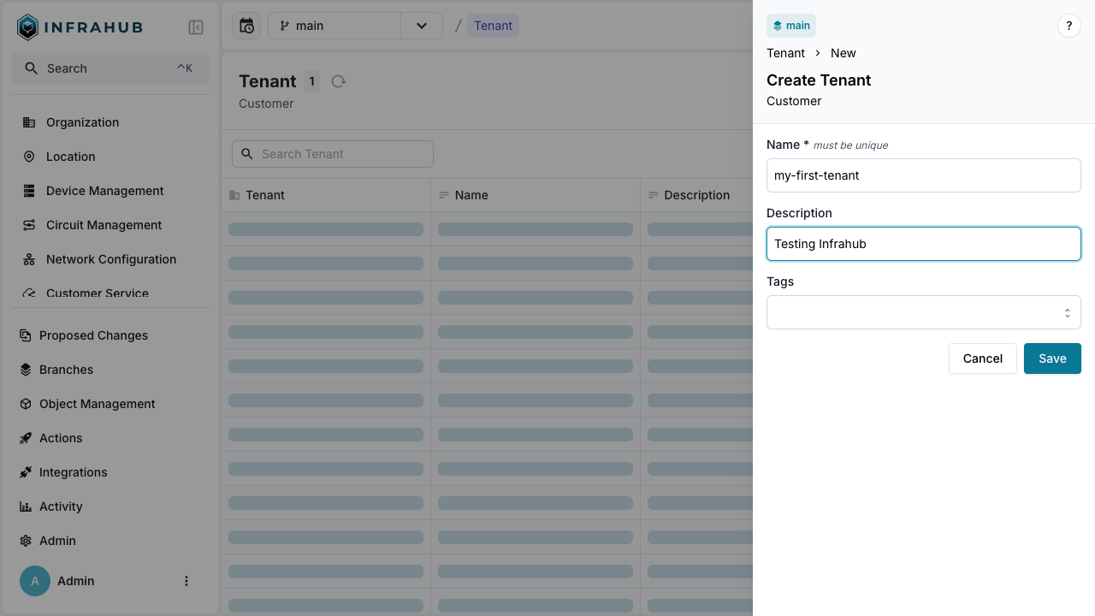Expand the branch selector dropdown arrow
1095x616 pixels.
(x=422, y=26)
